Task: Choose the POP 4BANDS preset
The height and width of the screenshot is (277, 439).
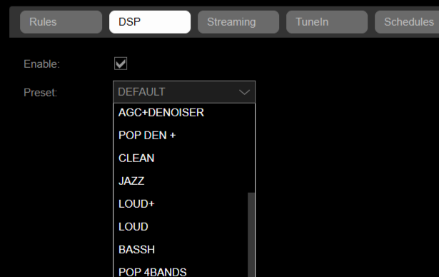Action: (181, 272)
